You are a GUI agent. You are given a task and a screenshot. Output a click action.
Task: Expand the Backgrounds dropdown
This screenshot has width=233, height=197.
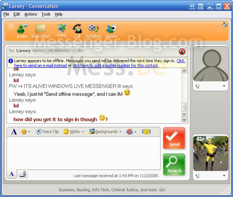click(106, 132)
